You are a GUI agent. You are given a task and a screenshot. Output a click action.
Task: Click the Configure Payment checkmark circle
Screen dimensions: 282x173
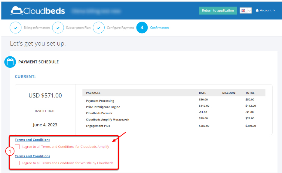pos(99,28)
